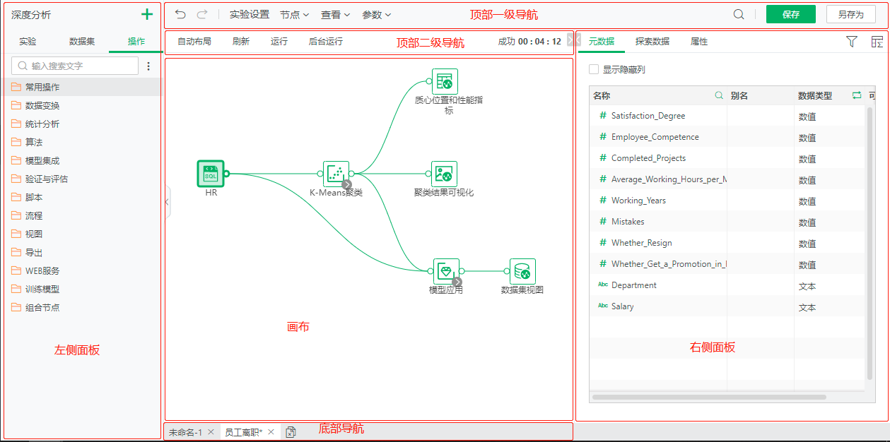Screen dimensions: 890x442
Task: Click the 算法 folder
Action: coord(82,142)
